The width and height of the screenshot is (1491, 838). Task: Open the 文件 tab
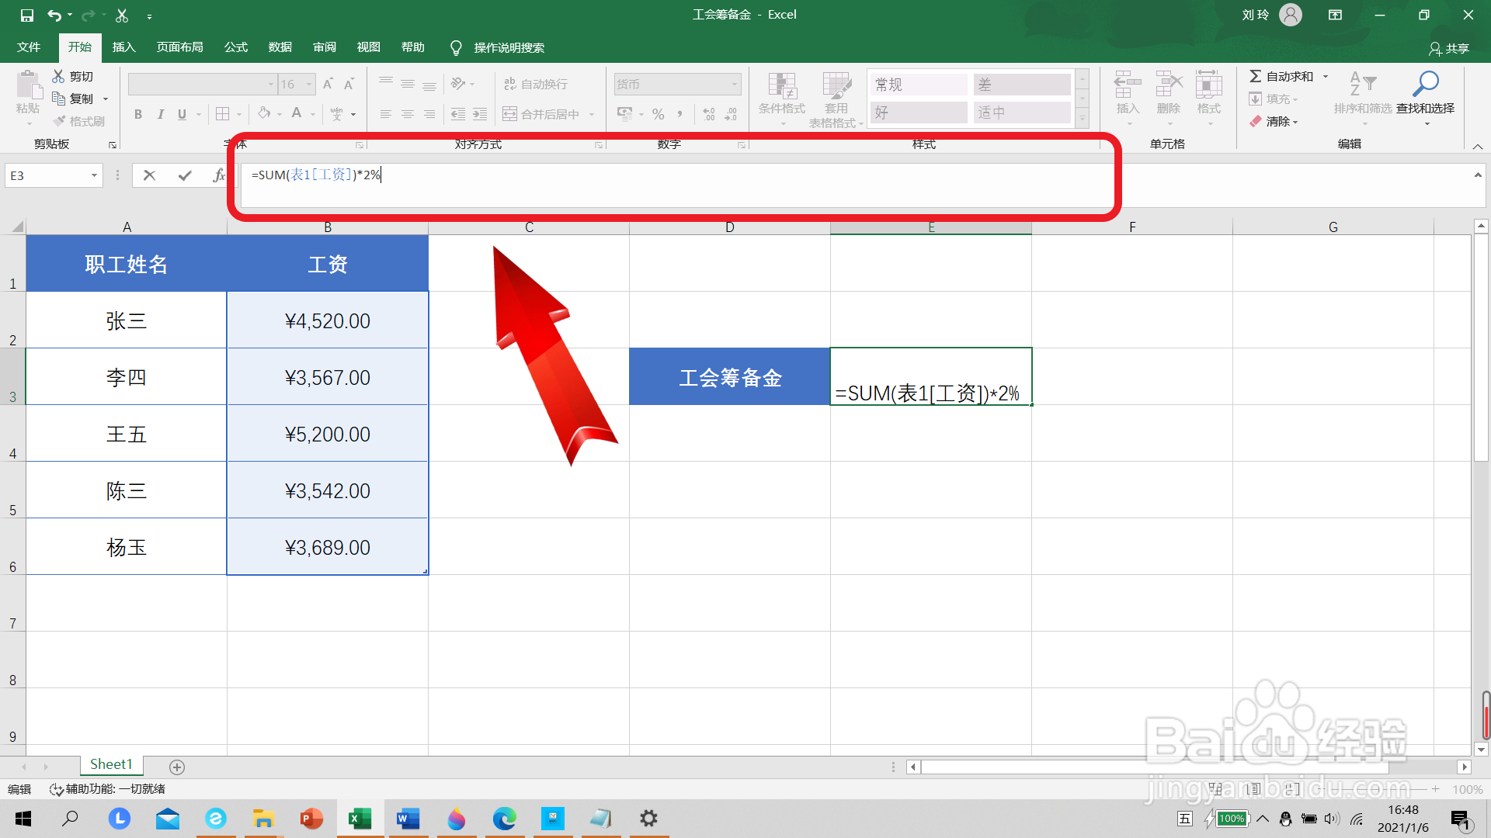pyautogui.click(x=29, y=47)
